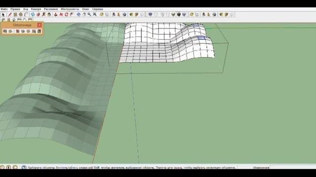Open the Файл menu
This screenshot has width=316, height=177.
(x=4, y=9)
